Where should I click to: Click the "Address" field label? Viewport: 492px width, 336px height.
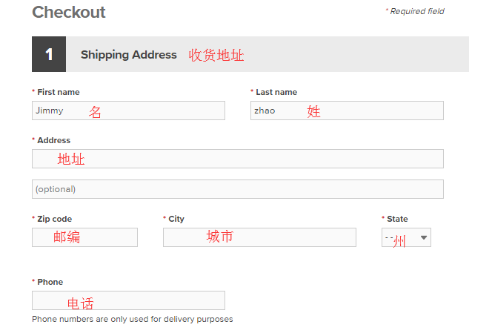[53, 140]
